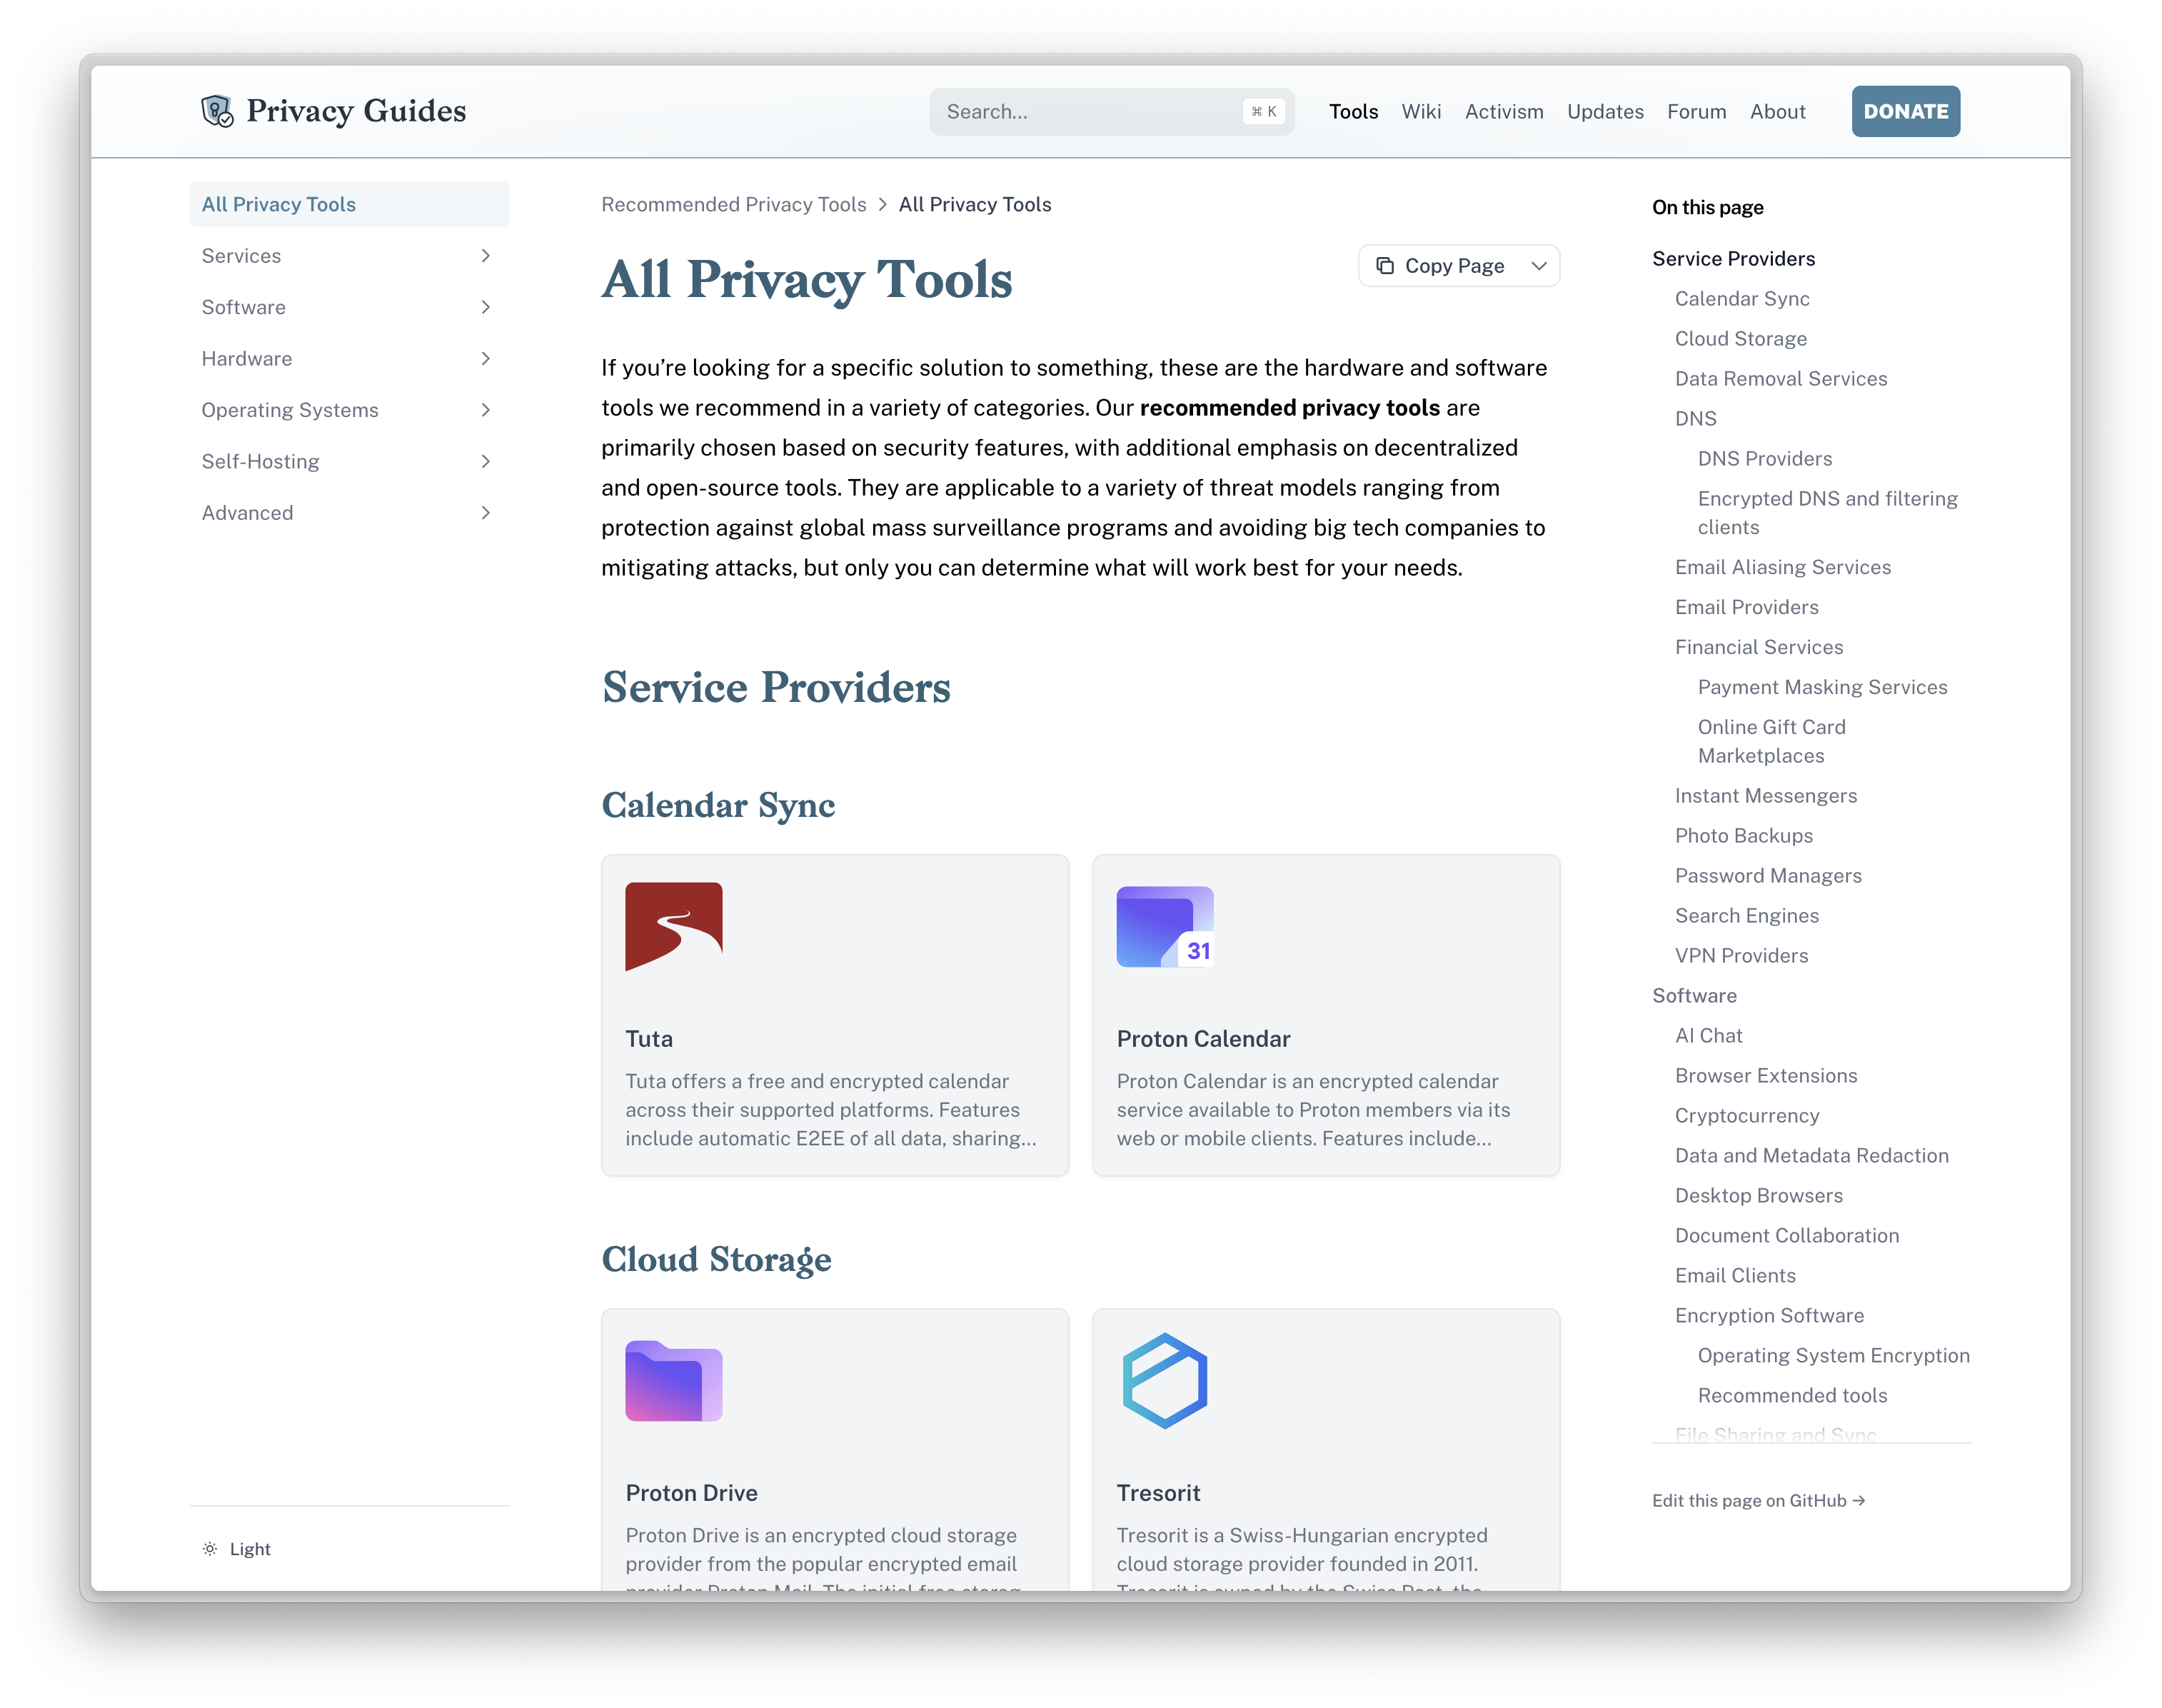Jump to Email Providers outline link
This screenshot has height=1708, width=2162.
[x=1746, y=607]
